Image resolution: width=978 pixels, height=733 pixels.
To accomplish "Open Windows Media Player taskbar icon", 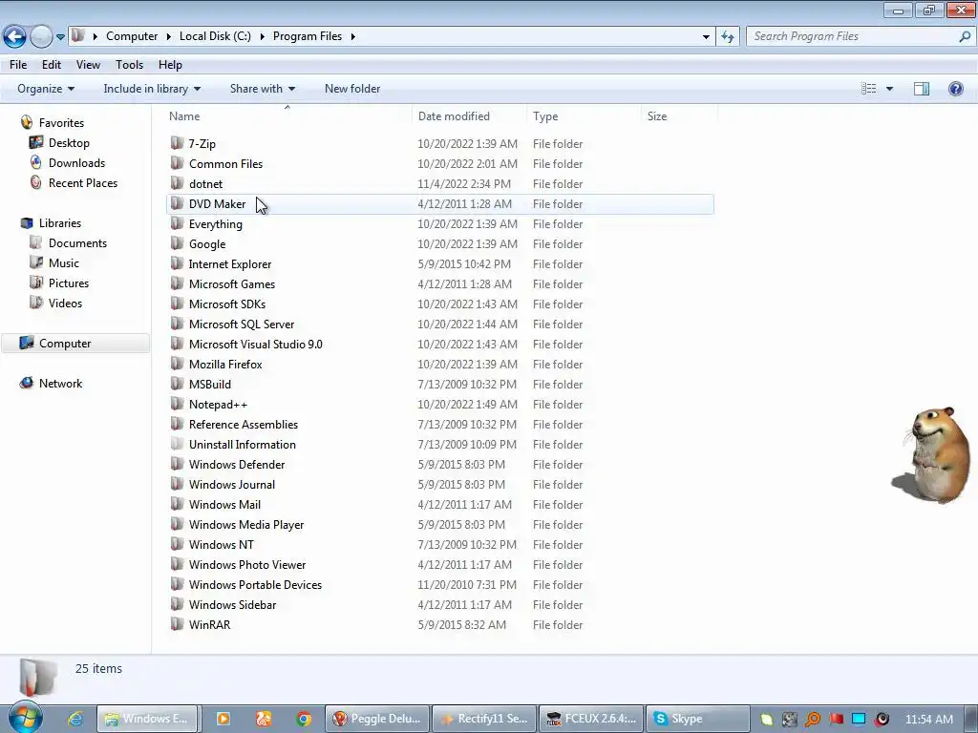I will tap(223, 719).
